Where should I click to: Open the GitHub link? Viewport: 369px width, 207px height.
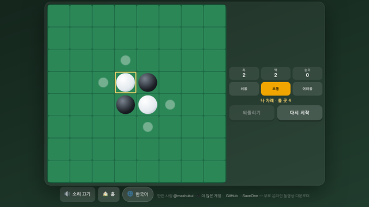pyautogui.click(x=232, y=195)
